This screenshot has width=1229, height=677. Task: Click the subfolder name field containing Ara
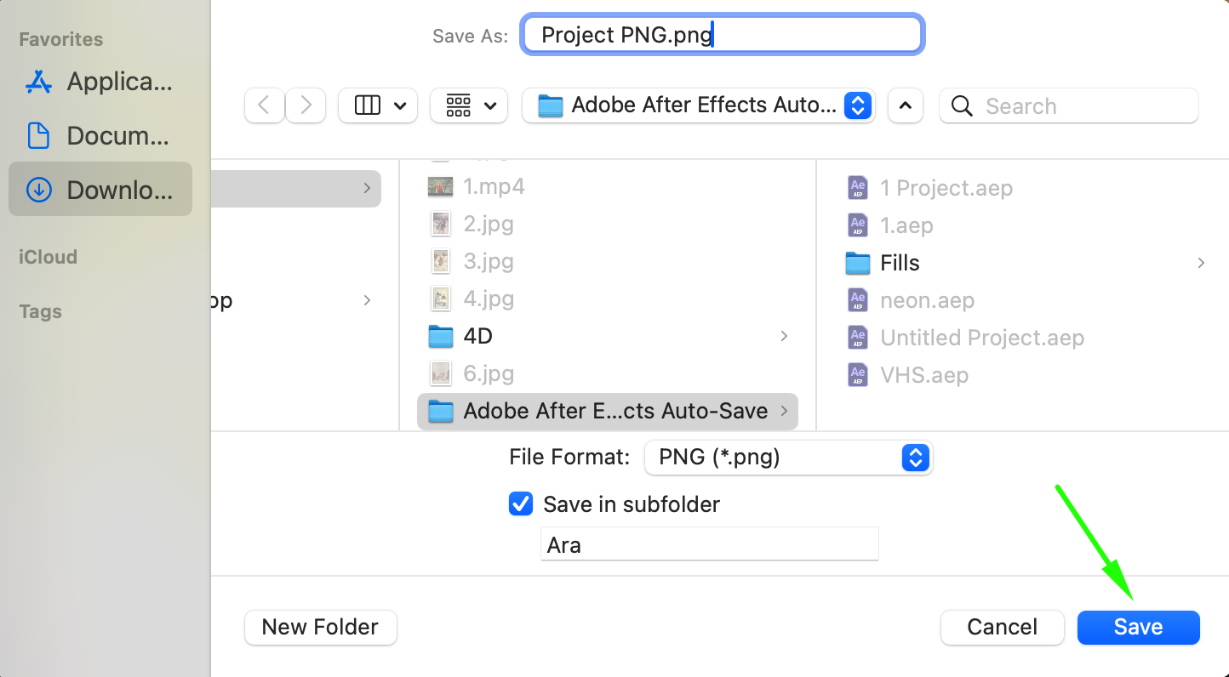coord(709,544)
